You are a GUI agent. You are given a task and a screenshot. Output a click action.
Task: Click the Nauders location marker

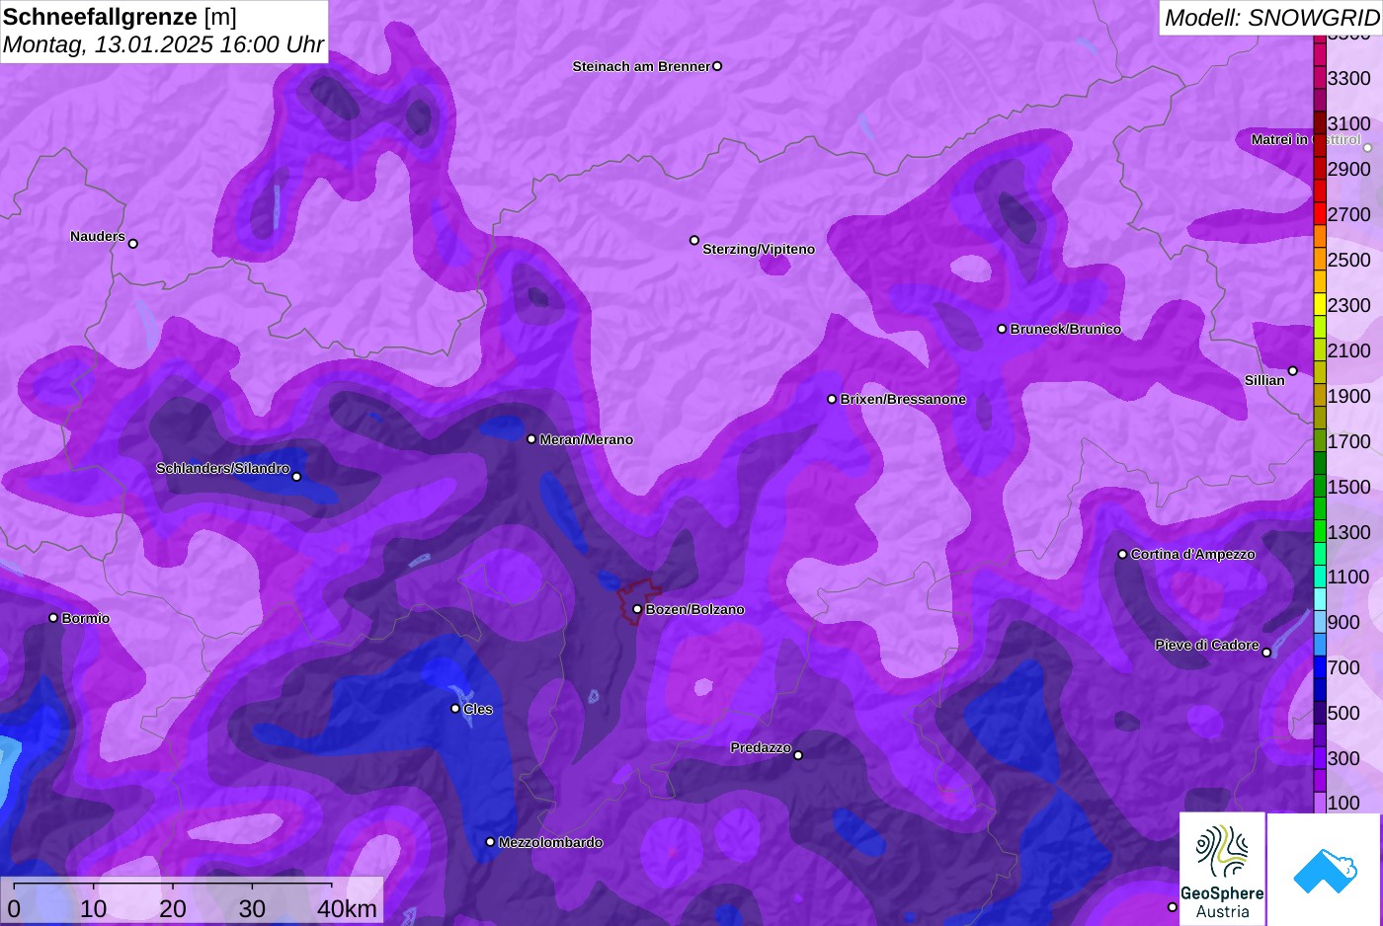click(x=133, y=244)
